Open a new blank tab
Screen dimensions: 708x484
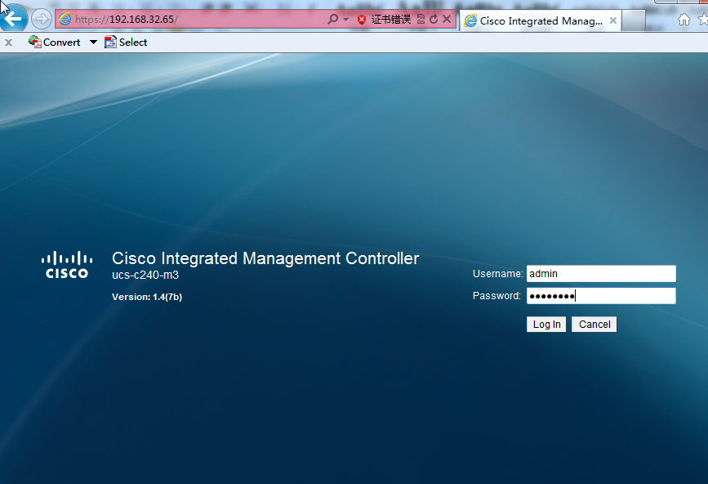[x=634, y=20]
